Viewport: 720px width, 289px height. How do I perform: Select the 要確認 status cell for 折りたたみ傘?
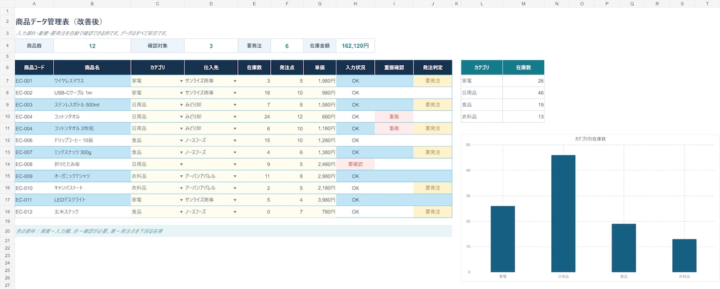click(355, 164)
